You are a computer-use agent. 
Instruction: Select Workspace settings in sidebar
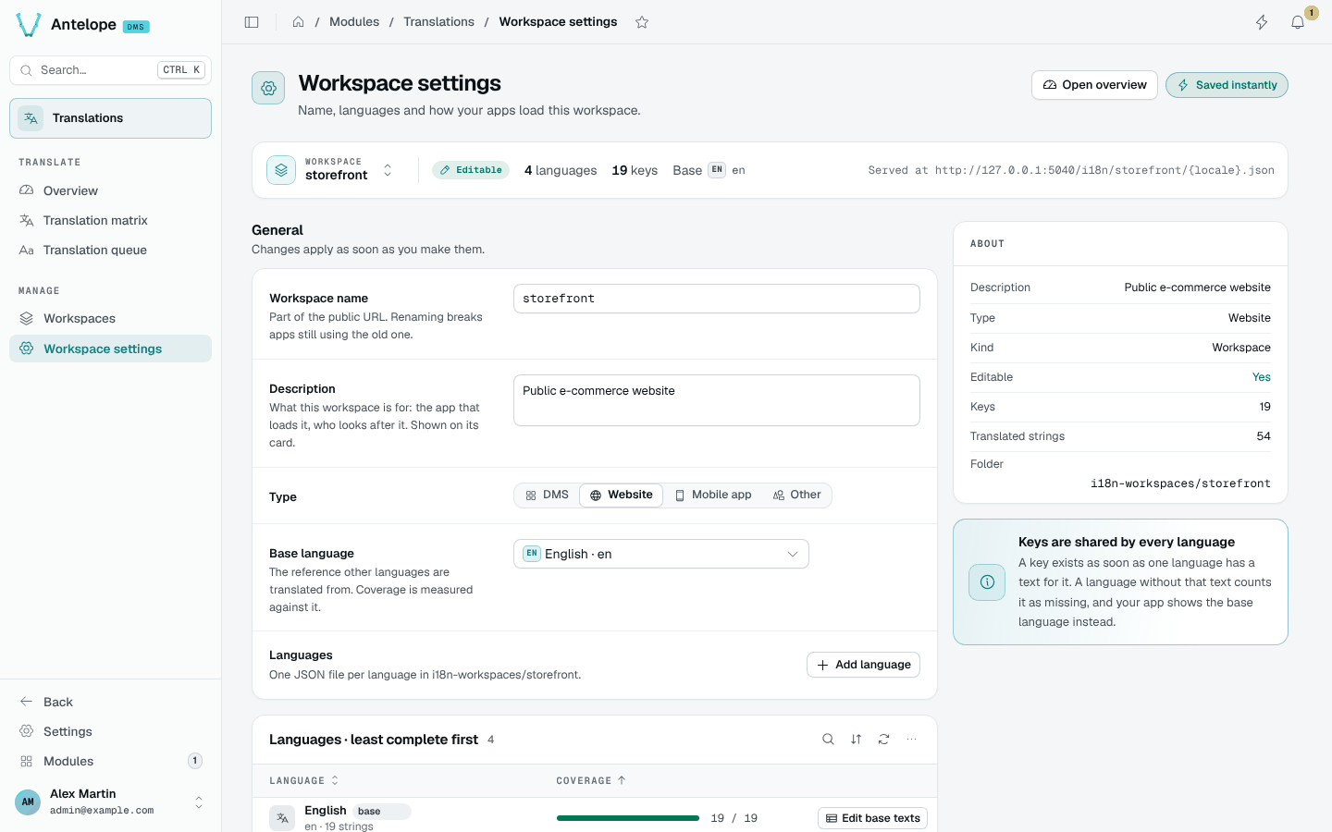pyautogui.click(x=110, y=349)
